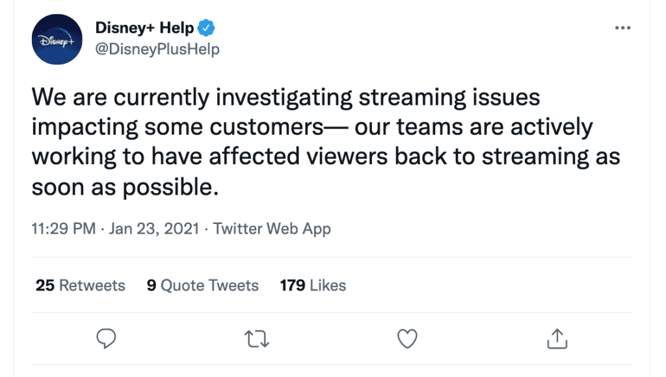Open the three-dot More options menu

coord(622,28)
